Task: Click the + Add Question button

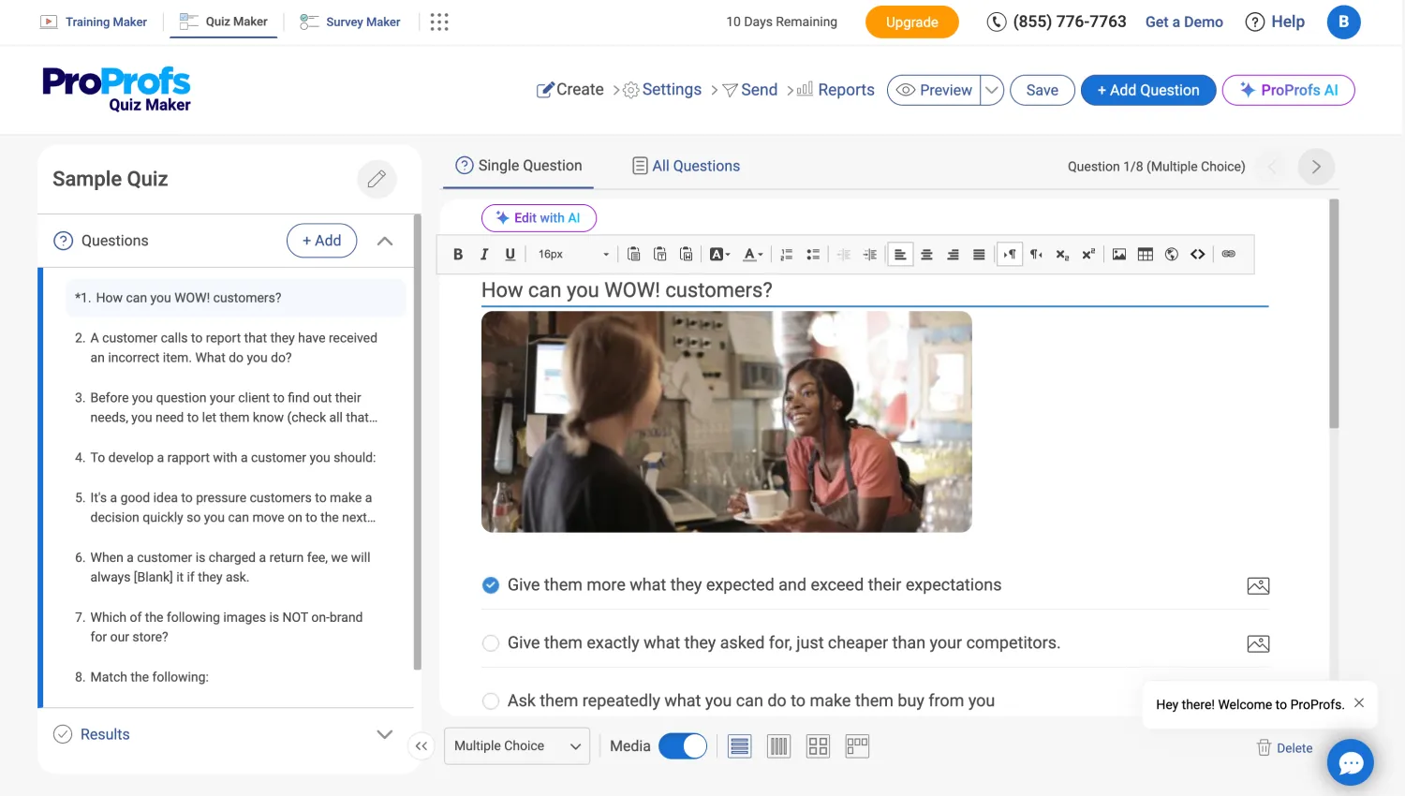Action: point(1147,90)
